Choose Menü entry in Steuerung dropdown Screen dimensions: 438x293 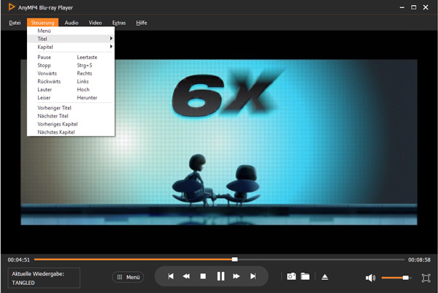(x=71, y=31)
